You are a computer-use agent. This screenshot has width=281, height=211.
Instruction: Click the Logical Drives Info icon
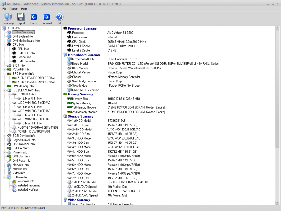click(x=9, y=140)
